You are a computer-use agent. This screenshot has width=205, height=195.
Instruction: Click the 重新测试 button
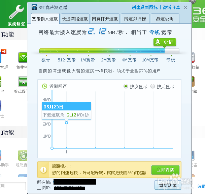[x=168, y=185]
